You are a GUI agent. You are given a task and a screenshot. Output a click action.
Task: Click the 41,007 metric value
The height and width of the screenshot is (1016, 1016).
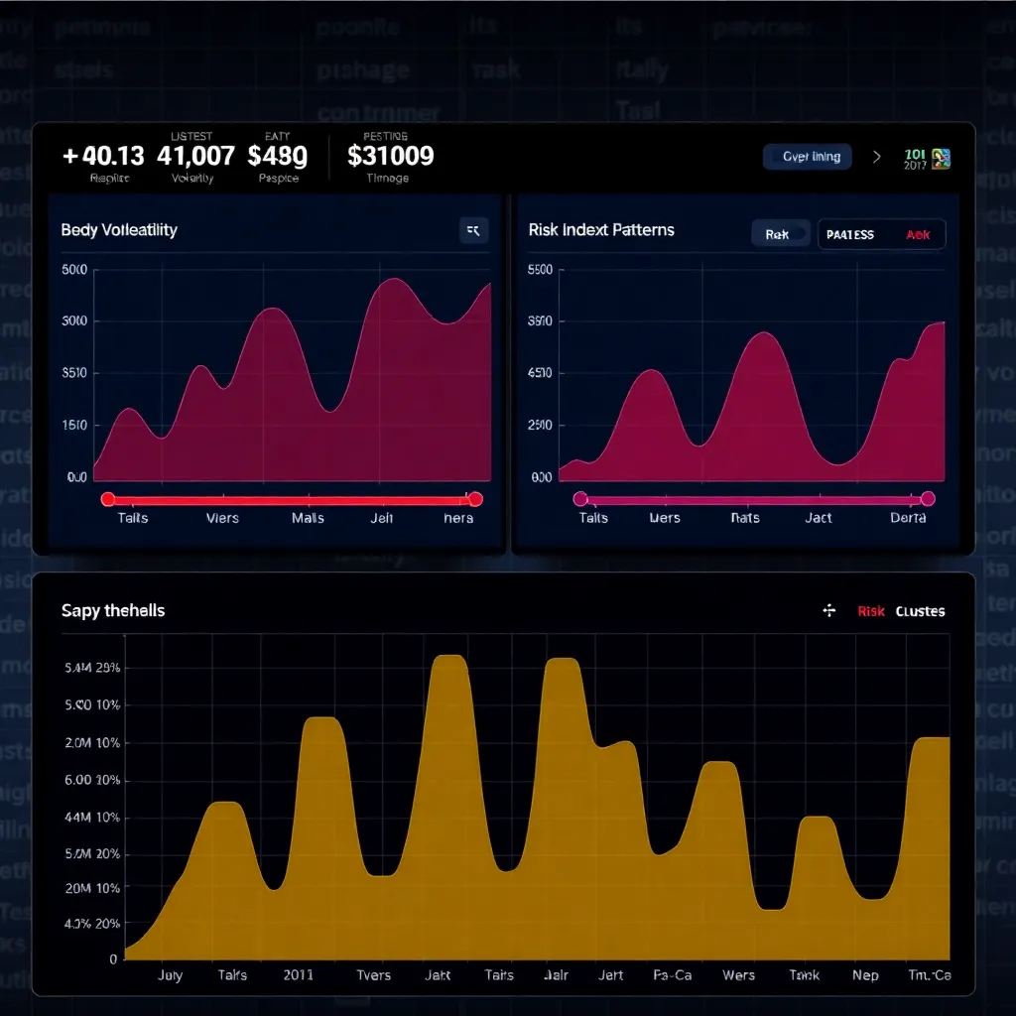click(x=195, y=156)
